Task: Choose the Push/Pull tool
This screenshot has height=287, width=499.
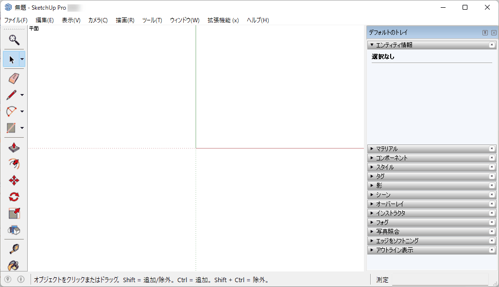Action: [14, 147]
